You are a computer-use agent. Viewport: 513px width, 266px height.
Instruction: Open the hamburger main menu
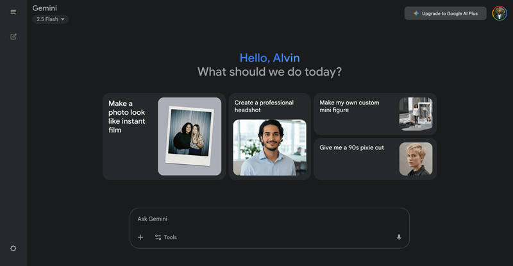pyautogui.click(x=13, y=12)
